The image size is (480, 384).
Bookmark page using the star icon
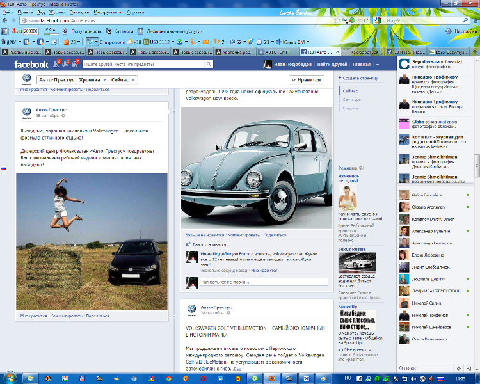point(337,20)
